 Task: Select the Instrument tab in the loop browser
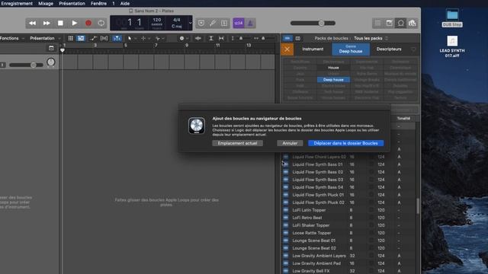(313, 49)
